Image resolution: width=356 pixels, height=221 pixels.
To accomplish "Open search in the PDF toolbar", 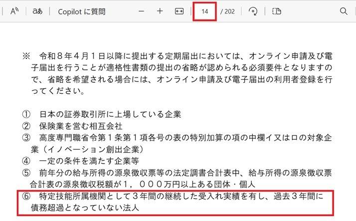I will [x=344, y=11].
